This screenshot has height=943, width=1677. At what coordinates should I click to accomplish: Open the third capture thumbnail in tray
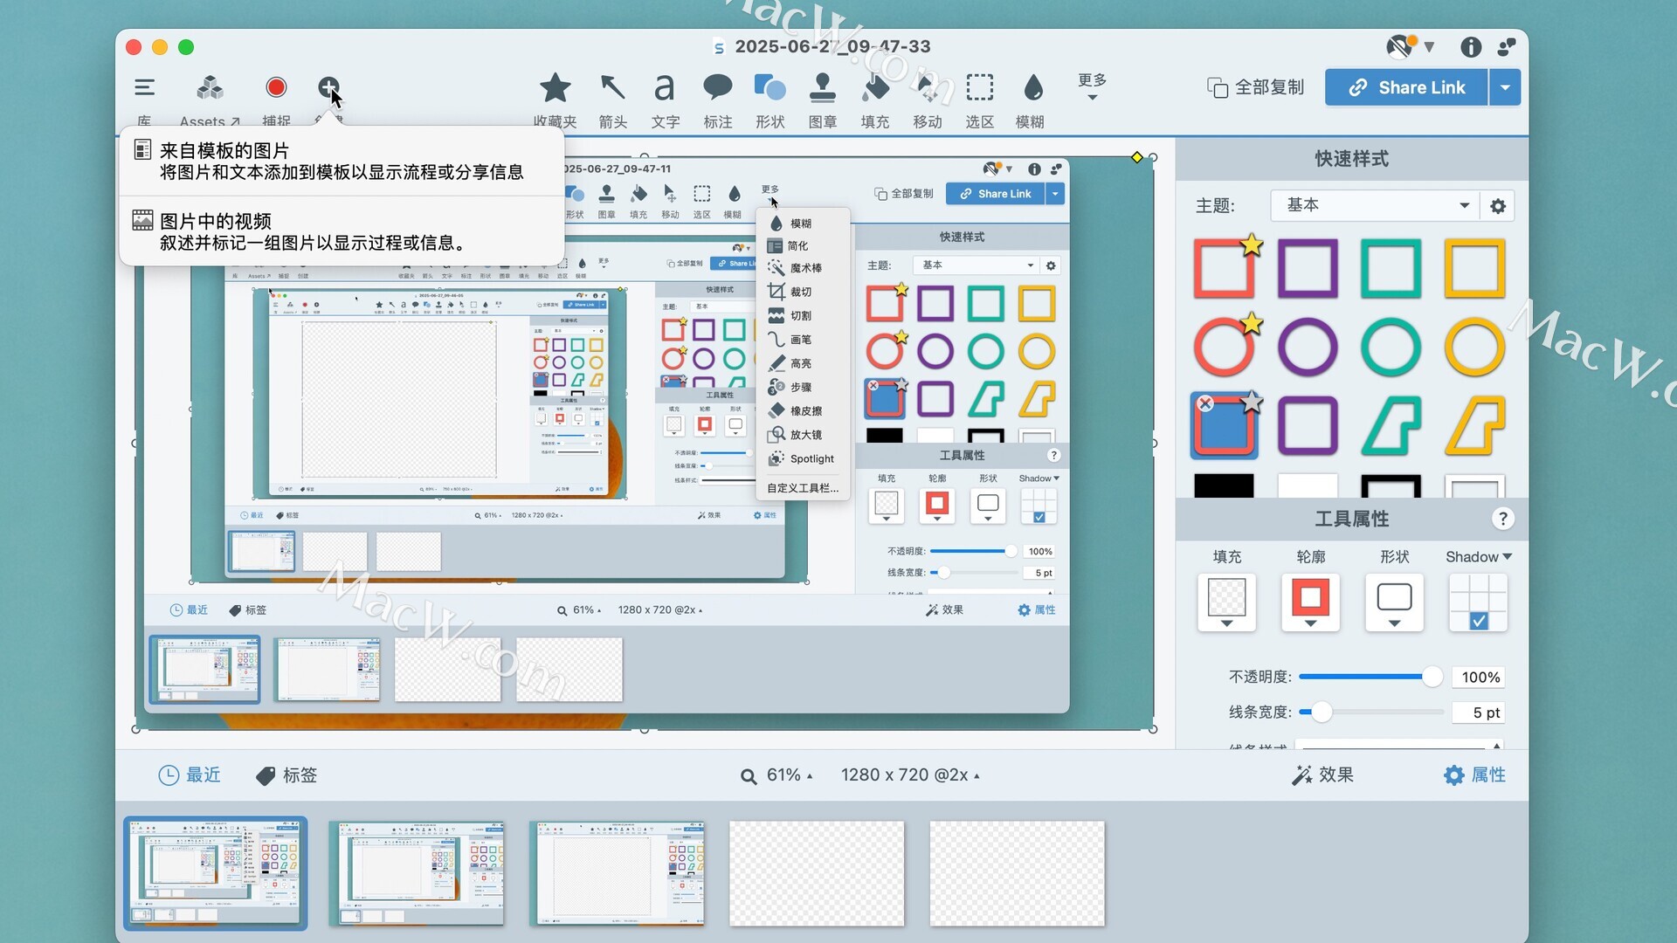[617, 873]
